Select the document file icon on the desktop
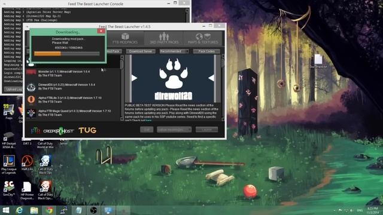 coord(318,61)
